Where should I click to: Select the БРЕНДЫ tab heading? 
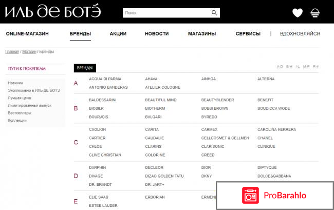pos(85,68)
